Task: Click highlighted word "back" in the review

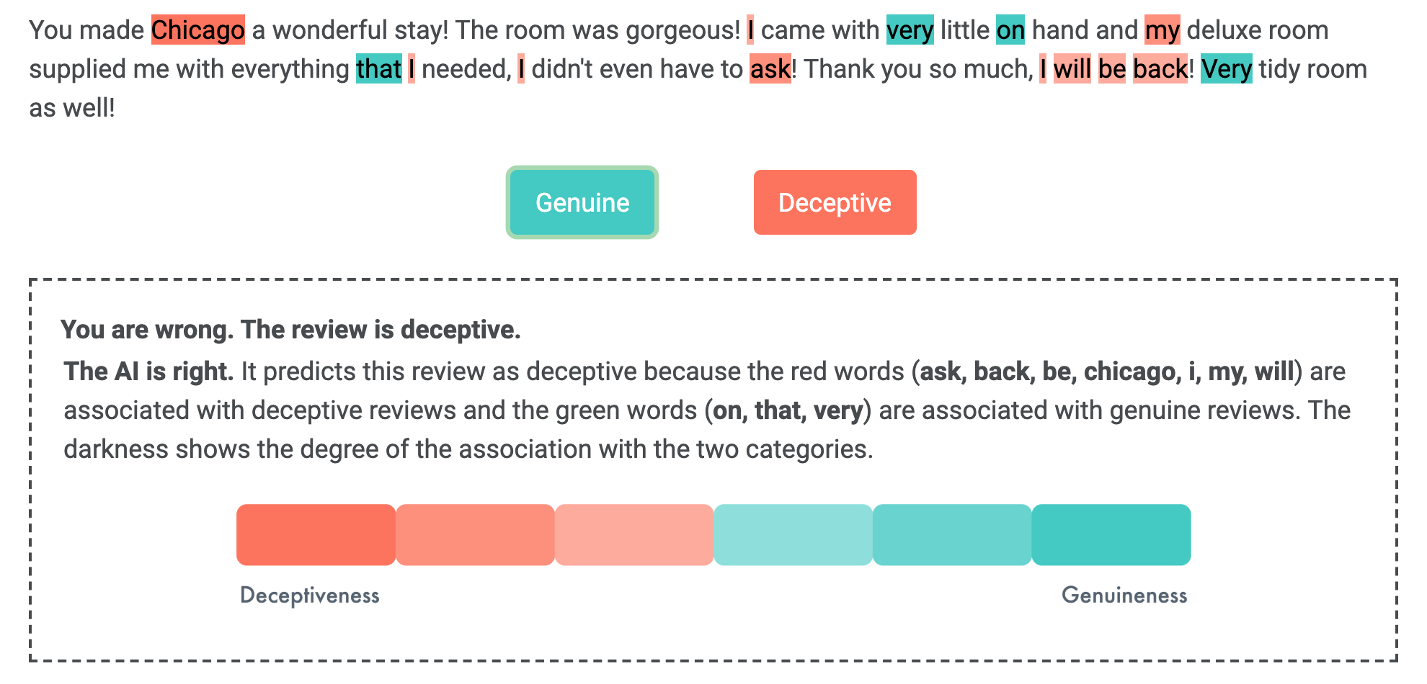Action: coord(1160,69)
